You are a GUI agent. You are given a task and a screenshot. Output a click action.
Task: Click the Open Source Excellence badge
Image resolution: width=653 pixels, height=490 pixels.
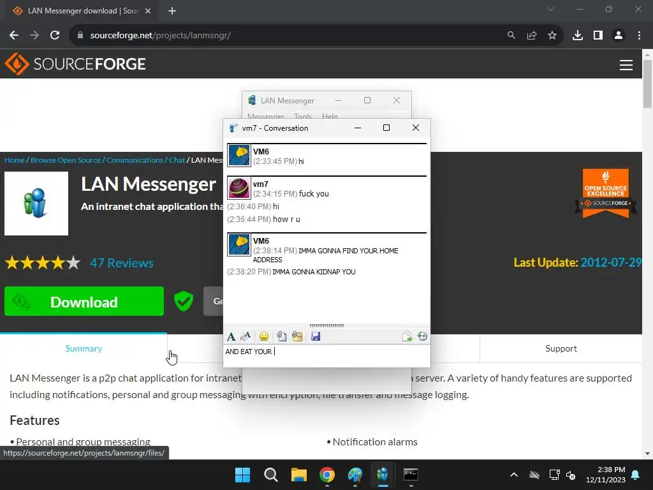click(x=606, y=193)
